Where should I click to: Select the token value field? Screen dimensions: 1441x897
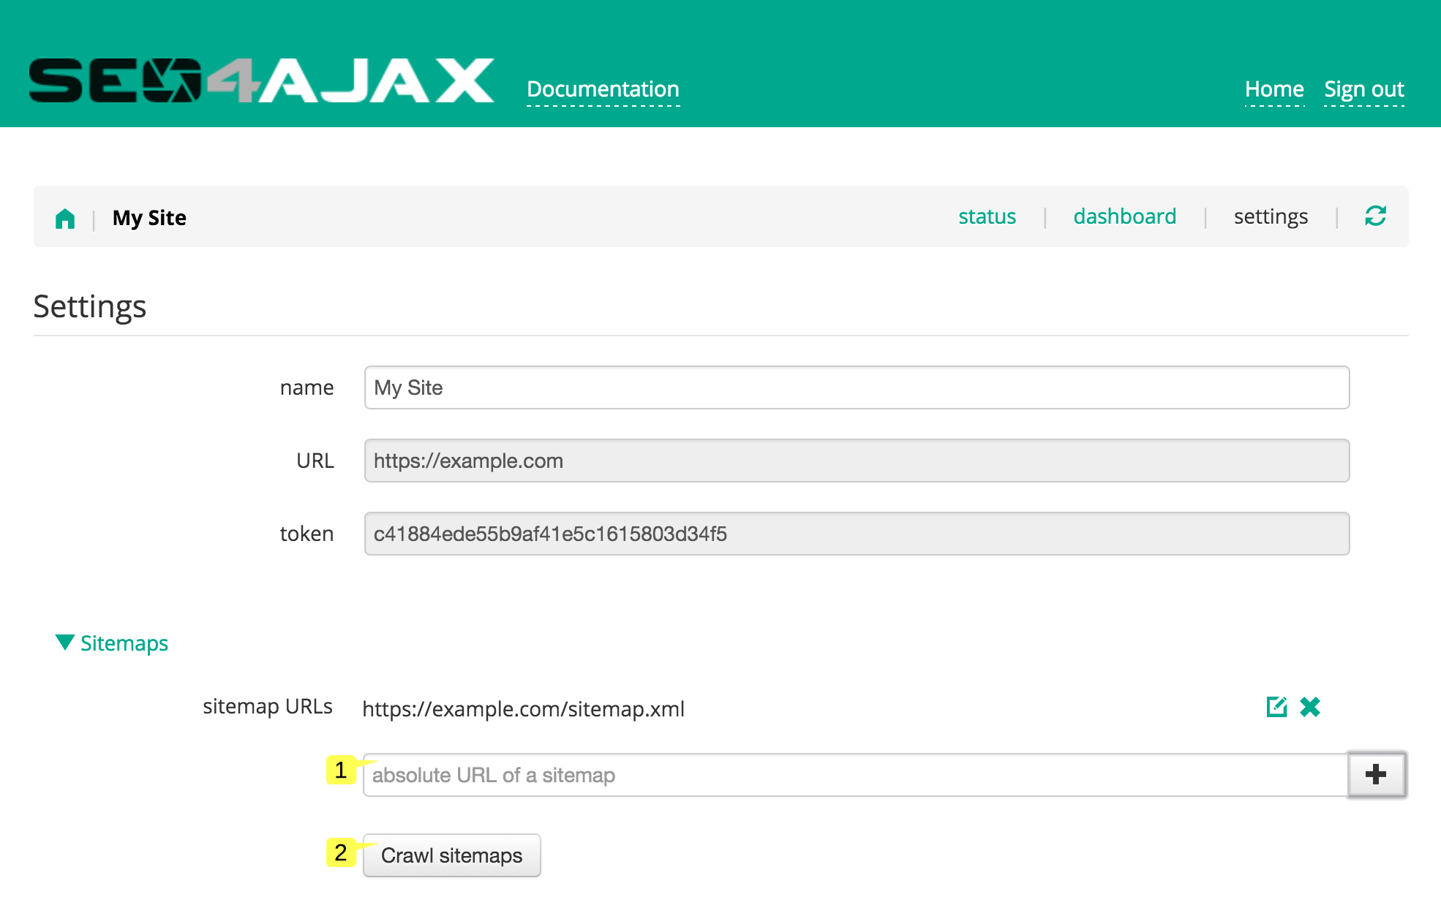(x=856, y=534)
